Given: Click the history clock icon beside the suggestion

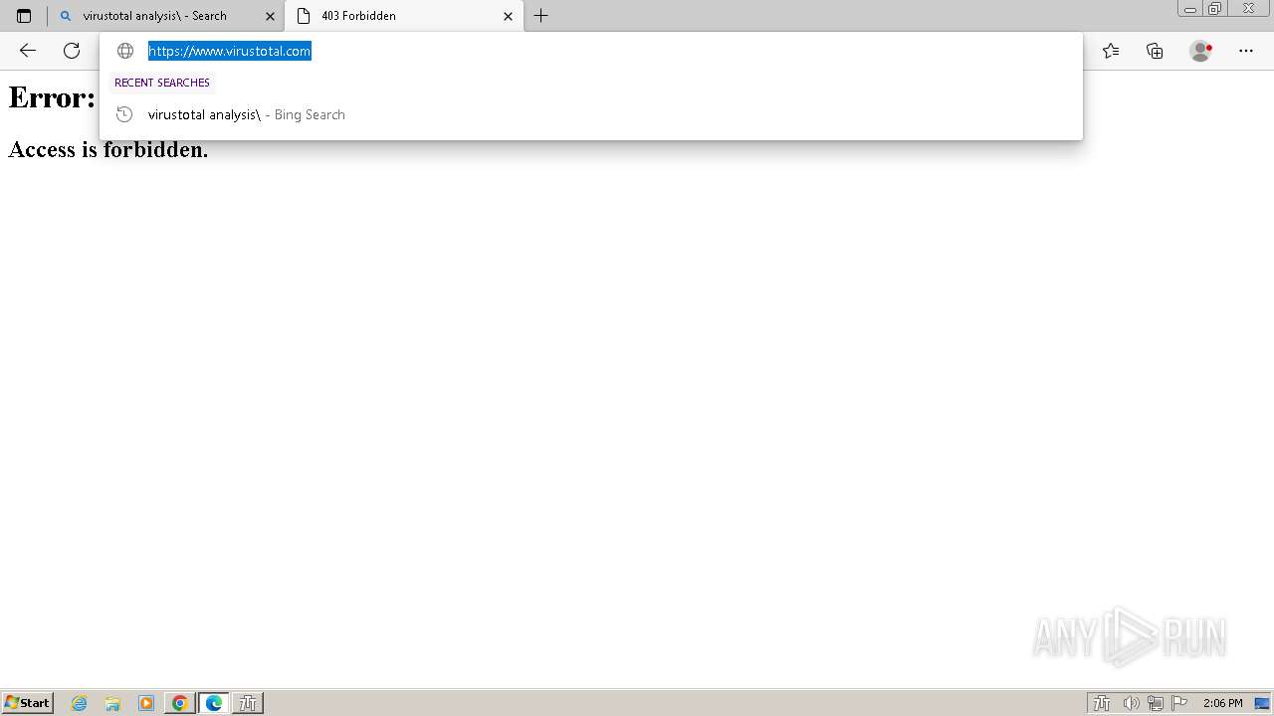Looking at the screenshot, I should pos(124,114).
